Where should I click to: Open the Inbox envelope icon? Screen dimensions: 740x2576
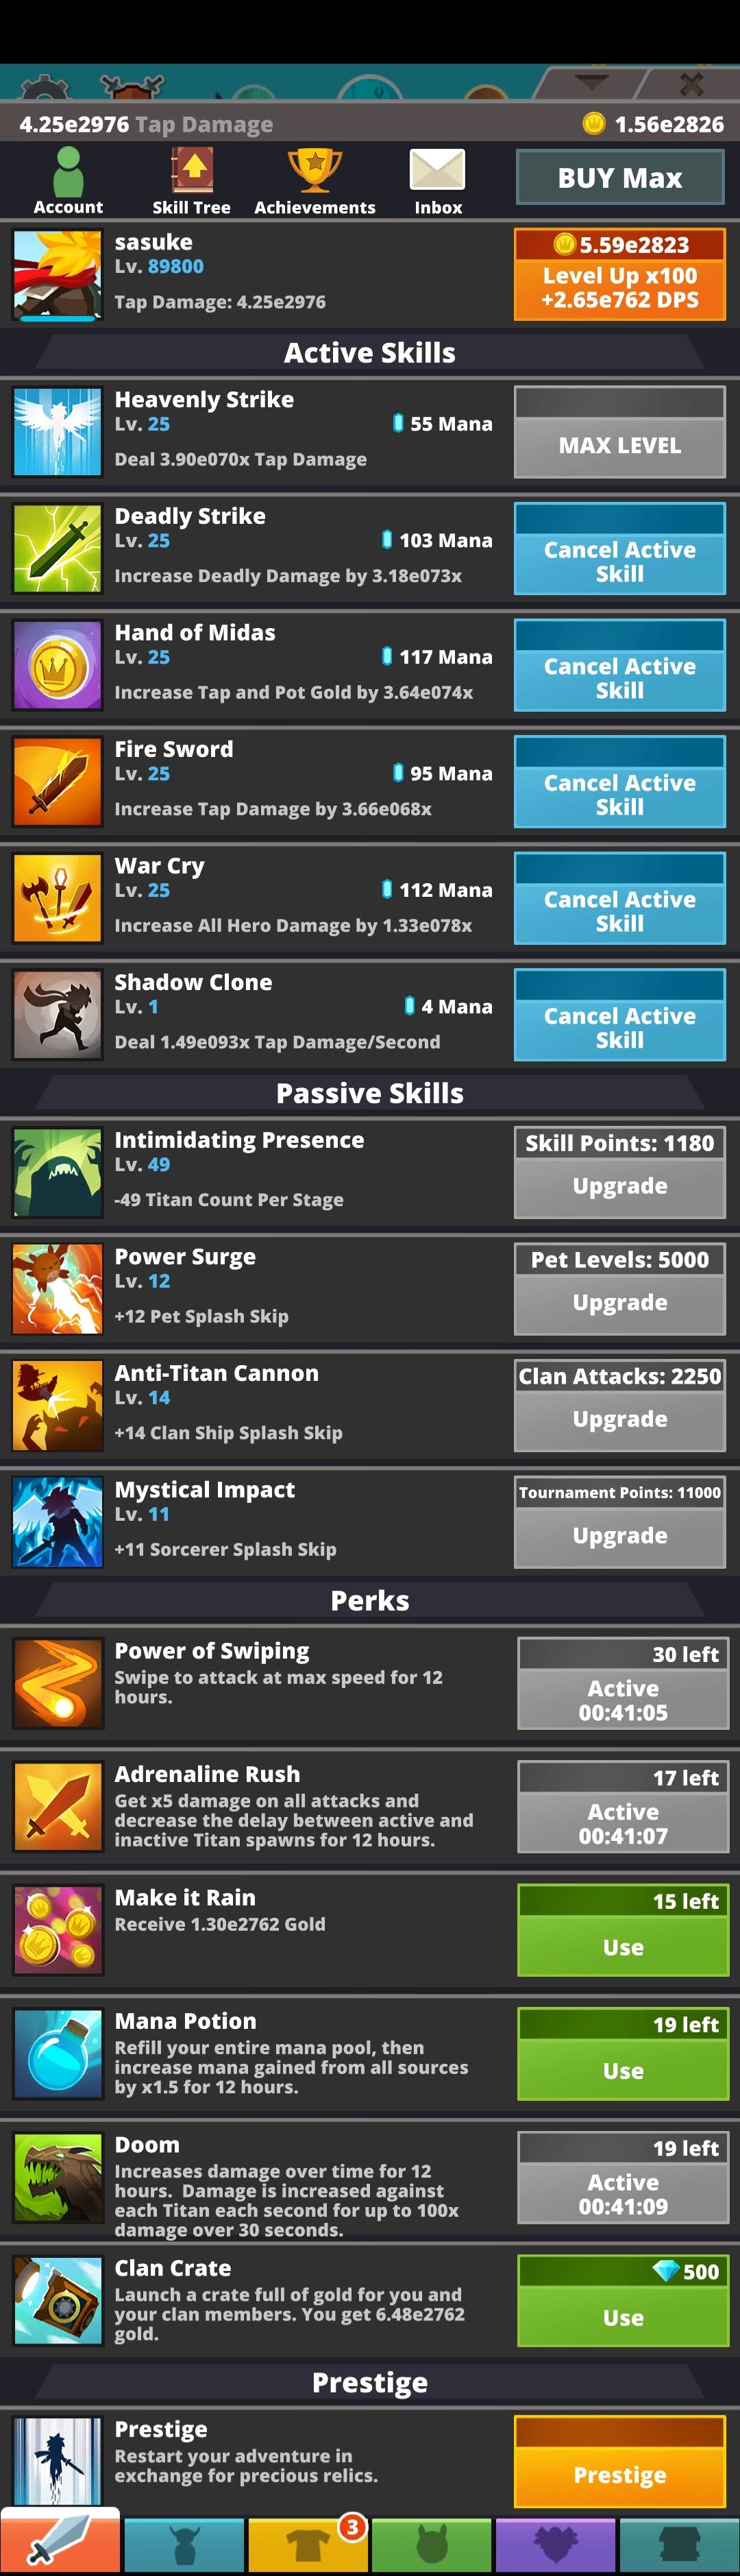[x=437, y=180]
